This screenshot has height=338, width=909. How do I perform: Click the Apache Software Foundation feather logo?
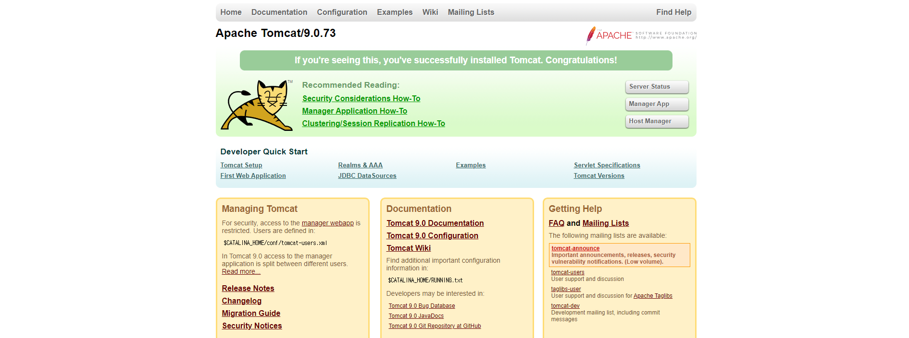tap(641, 35)
